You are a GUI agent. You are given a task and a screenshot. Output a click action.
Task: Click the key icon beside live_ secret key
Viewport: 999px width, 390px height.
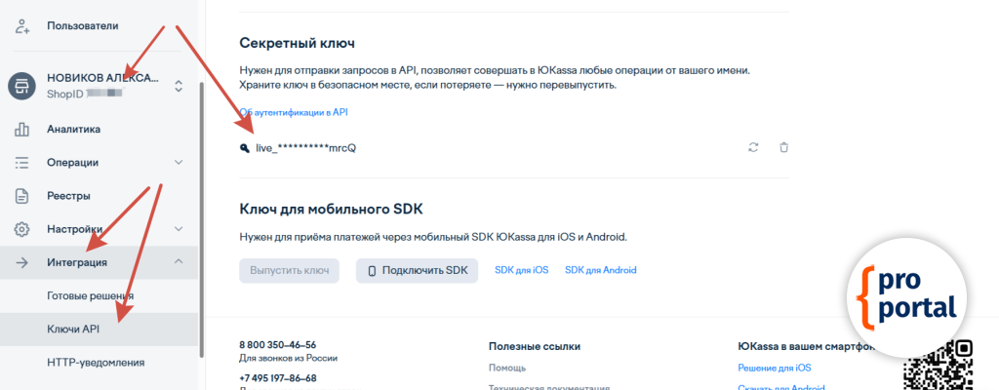[245, 148]
